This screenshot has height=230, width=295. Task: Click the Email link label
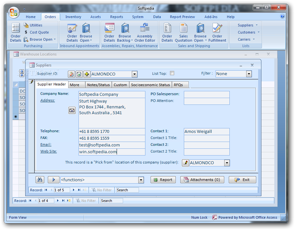point(46,145)
